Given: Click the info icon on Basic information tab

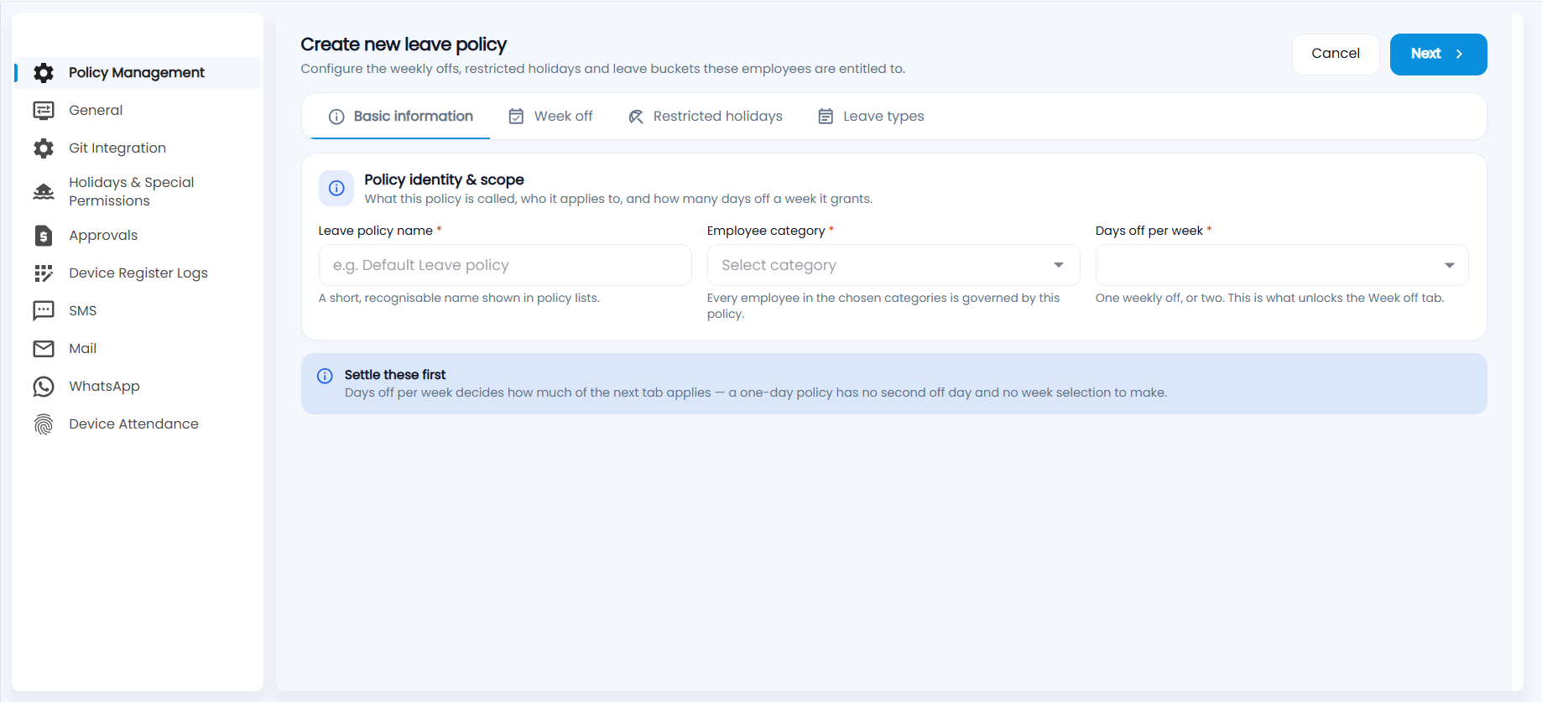Looking at the screenshot, I should tap(336, 117).
